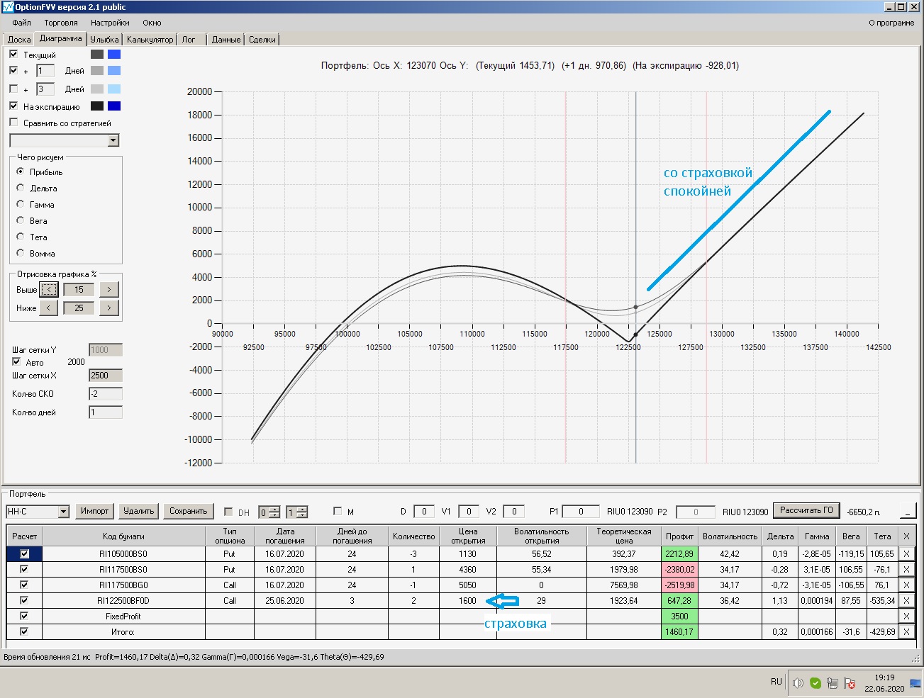Select the Дельта radio button
Viewport: 924px width, 698px height.
(x=21, y=188)
